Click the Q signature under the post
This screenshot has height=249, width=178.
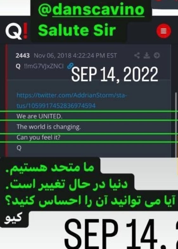[19, 148]
